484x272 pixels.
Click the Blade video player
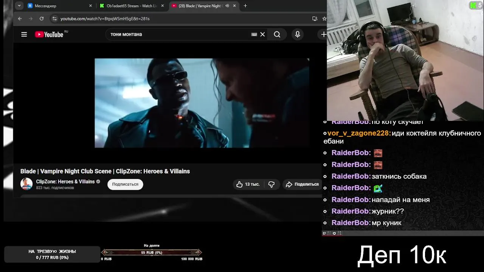click(x=202, y=103)
